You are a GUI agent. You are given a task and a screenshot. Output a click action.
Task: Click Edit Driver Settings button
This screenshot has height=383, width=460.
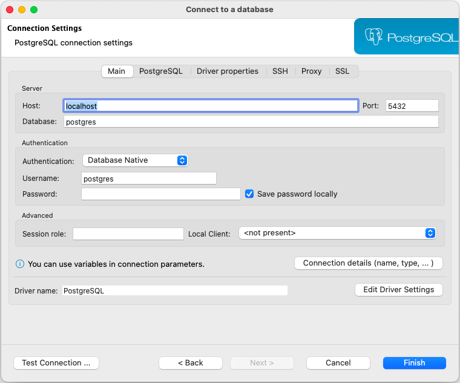[398, 290]
